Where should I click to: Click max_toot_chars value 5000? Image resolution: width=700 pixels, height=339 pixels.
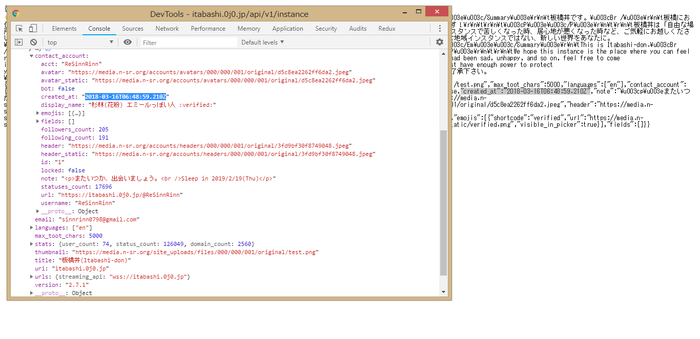(95, 236)
